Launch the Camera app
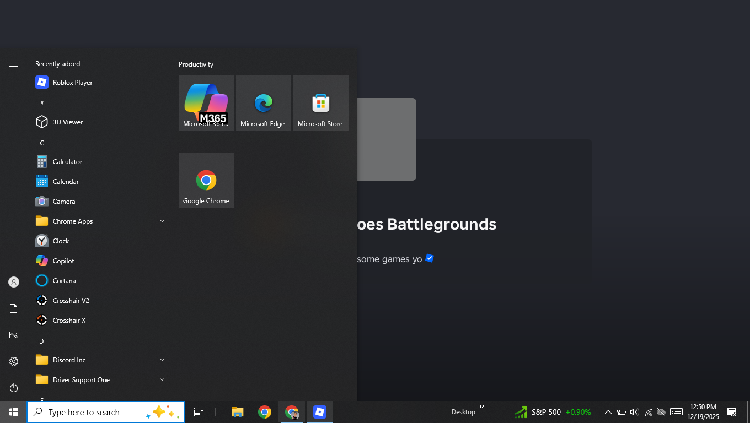 (99, 202)
